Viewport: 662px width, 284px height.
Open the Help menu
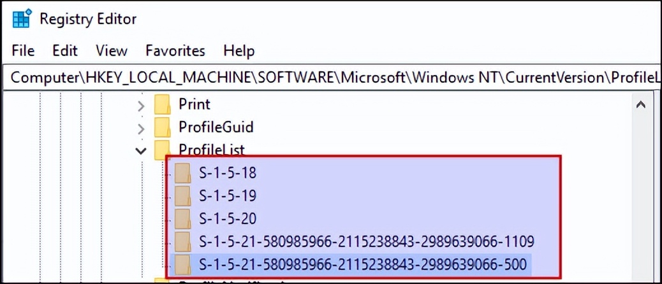click(x=239, y=50)
